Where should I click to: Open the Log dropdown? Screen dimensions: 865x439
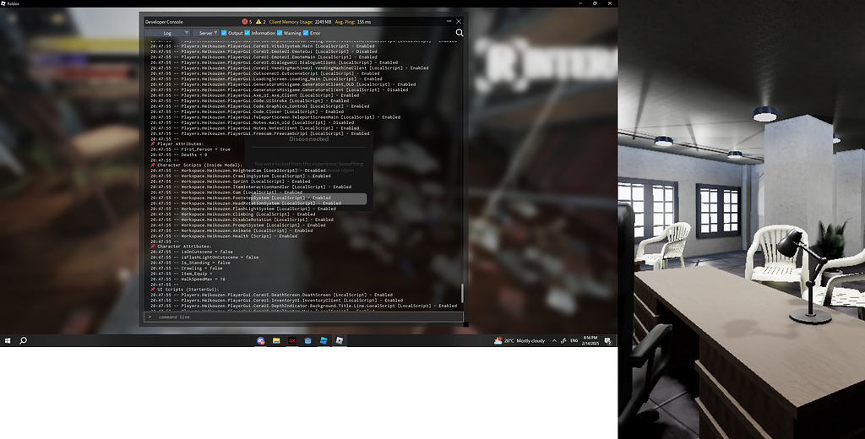pos(168,33)
